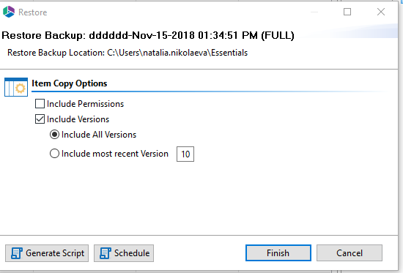The width and height of the screenshot is (403, 273).
Task: Enable the Include Permissions checkbox
Action: coord(40,104)
